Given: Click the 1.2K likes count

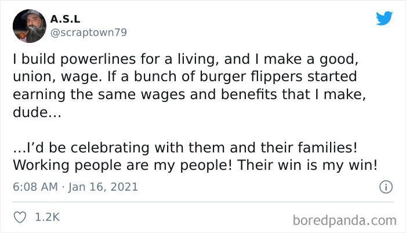Looking at the screenshot, I should click(x=48, y=217).
